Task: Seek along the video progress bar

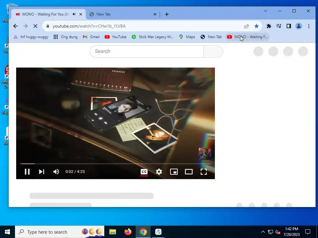Action: (116, 164)
